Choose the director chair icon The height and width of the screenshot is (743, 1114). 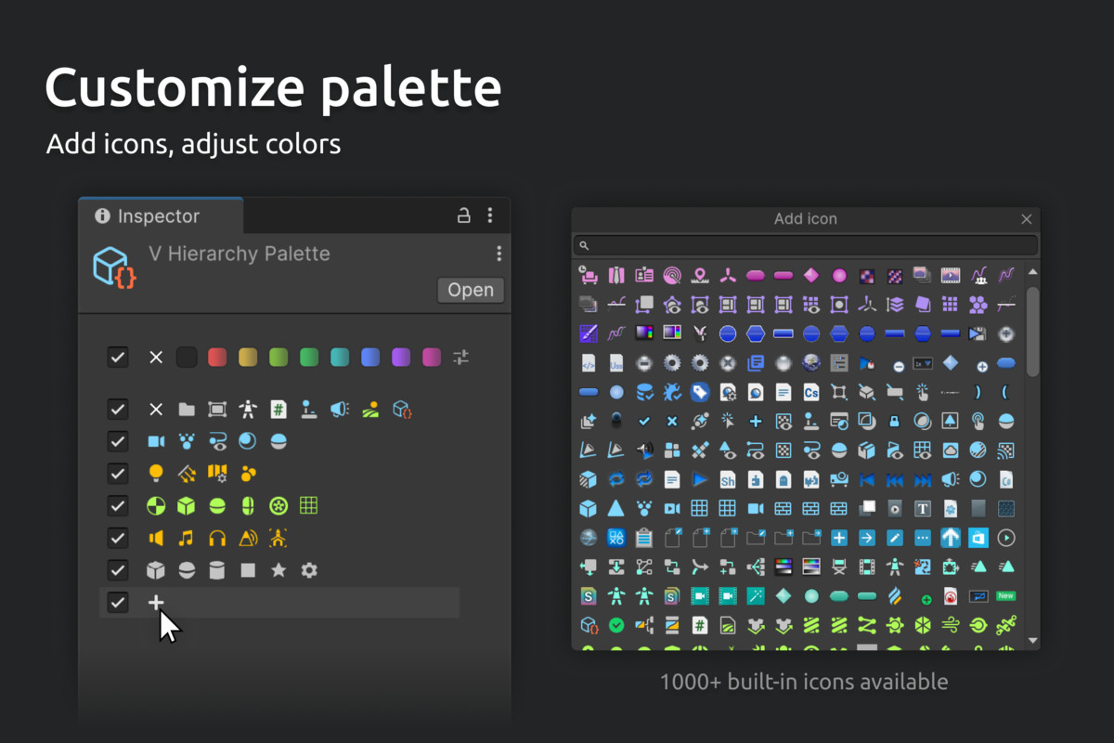(839, 567)
